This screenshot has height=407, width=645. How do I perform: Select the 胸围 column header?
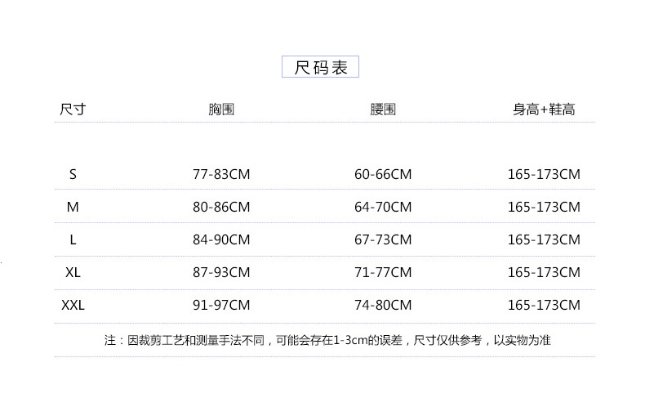pyautogui.click(x=221, y=110)
